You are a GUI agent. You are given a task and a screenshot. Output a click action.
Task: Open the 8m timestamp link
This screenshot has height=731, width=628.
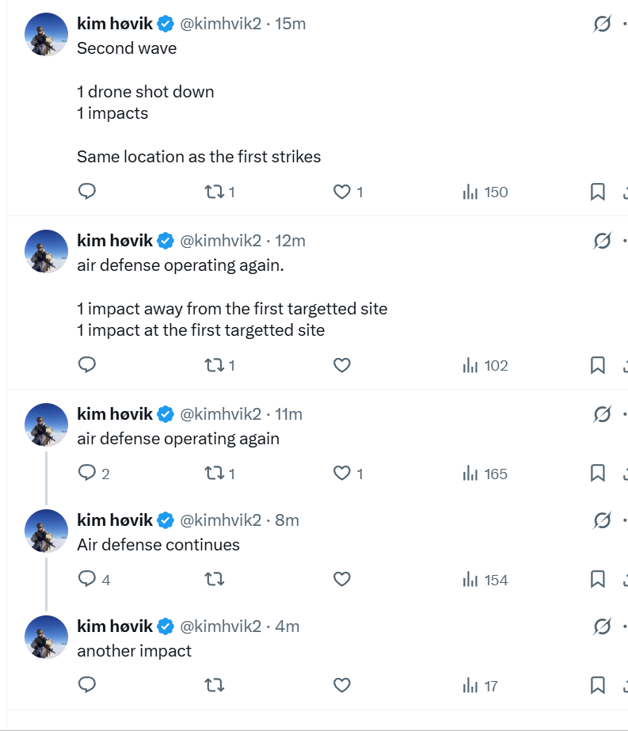287,520
